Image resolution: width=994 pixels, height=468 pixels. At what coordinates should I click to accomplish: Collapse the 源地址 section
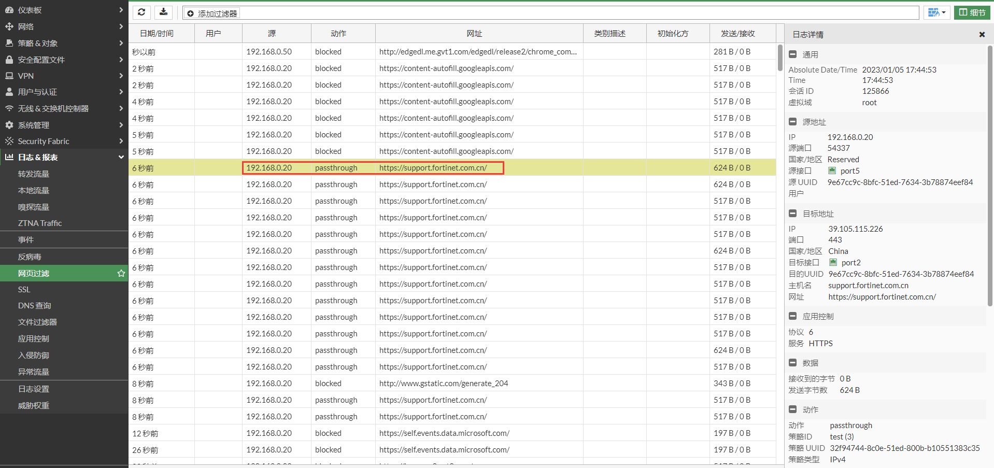pos(792,122)
